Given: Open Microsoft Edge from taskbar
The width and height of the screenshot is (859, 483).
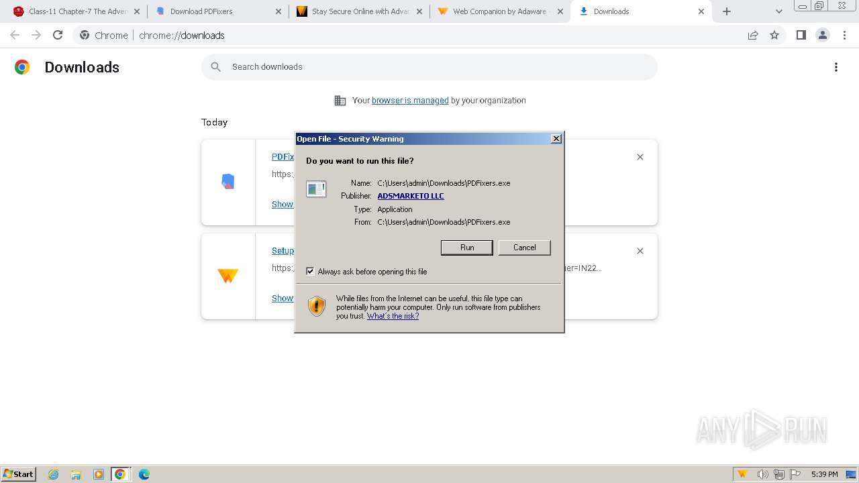Looking at the screenshot, I should pos(144,474).
